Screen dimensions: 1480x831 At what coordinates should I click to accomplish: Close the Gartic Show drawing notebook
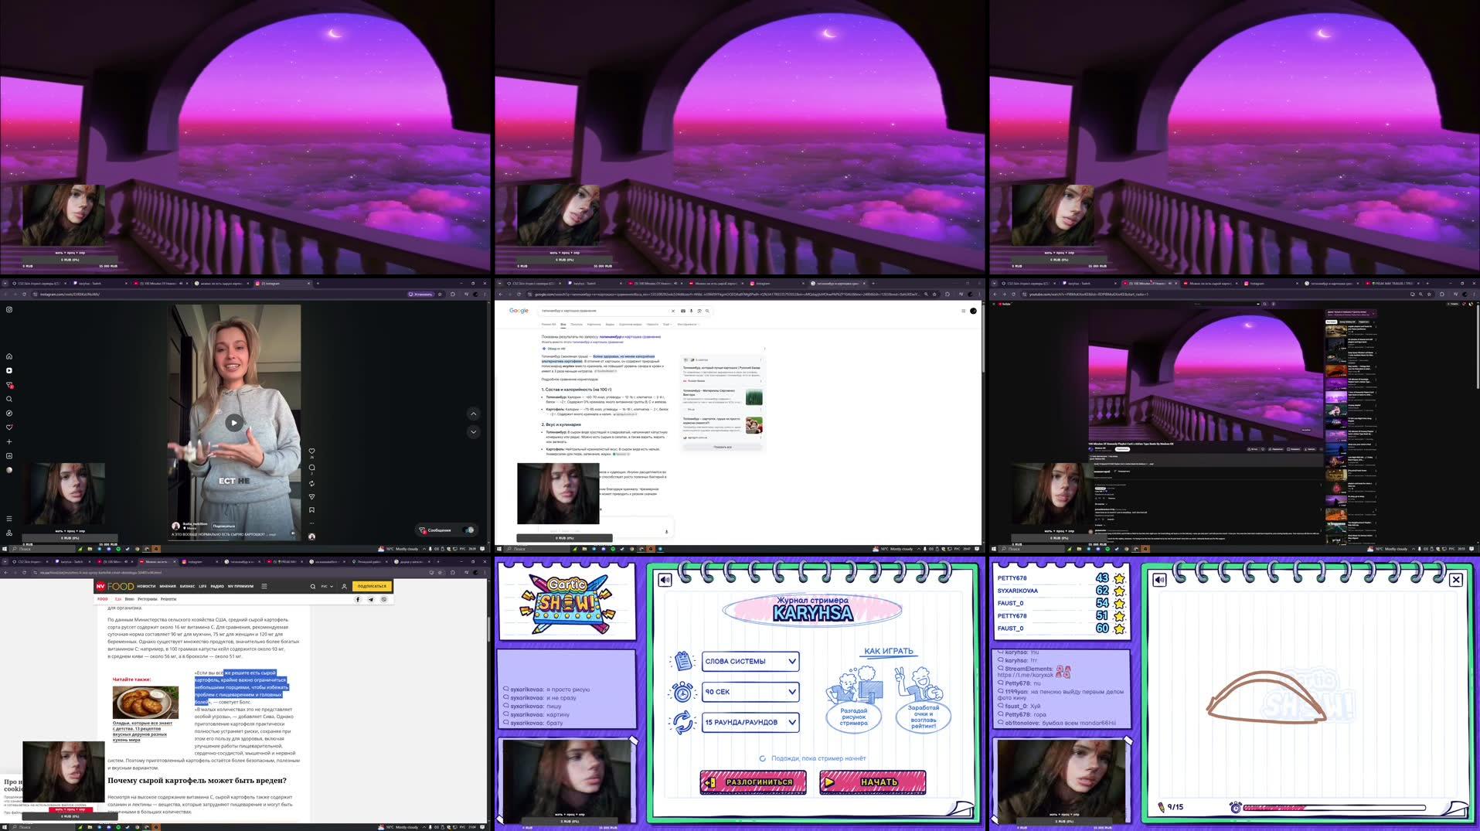tap(1456, 580)
